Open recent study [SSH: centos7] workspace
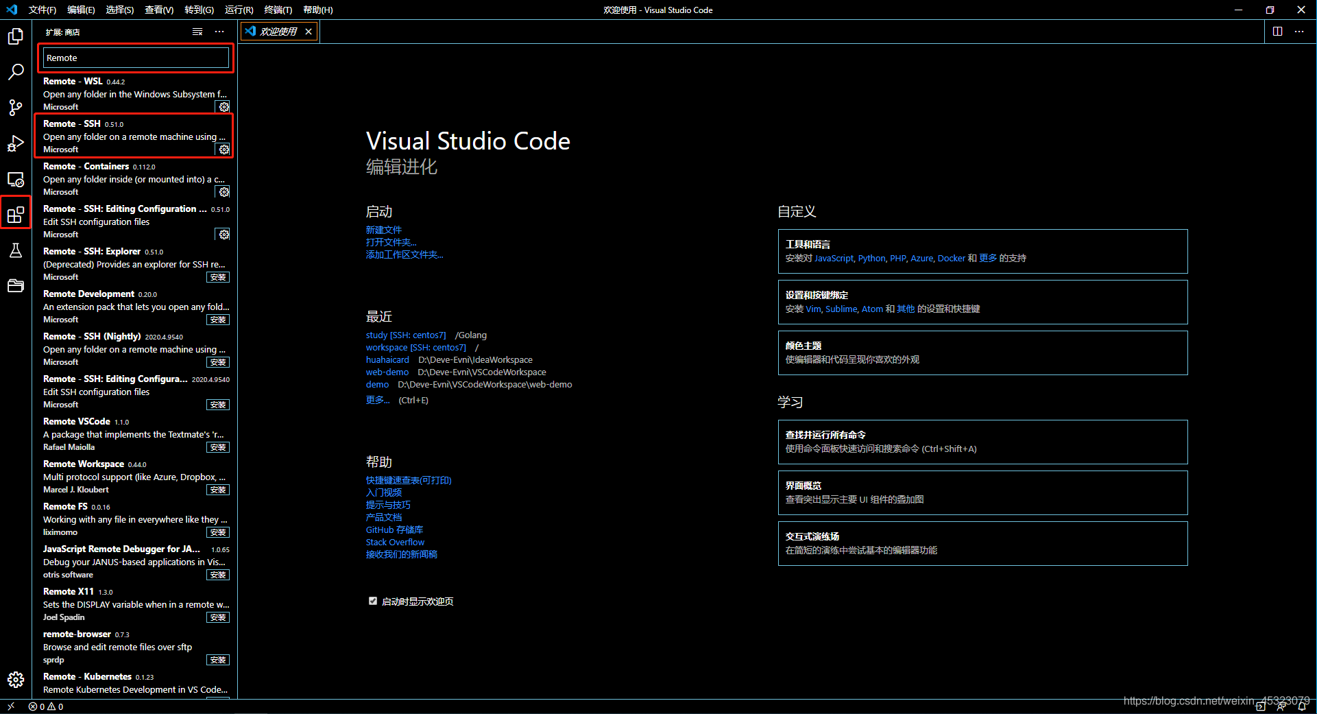 406,335
